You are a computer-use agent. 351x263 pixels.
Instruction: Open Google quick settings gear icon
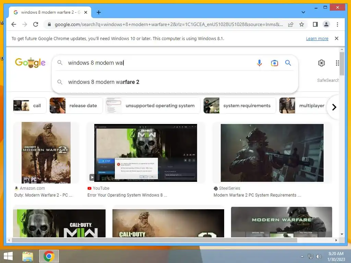click(322, 63)
